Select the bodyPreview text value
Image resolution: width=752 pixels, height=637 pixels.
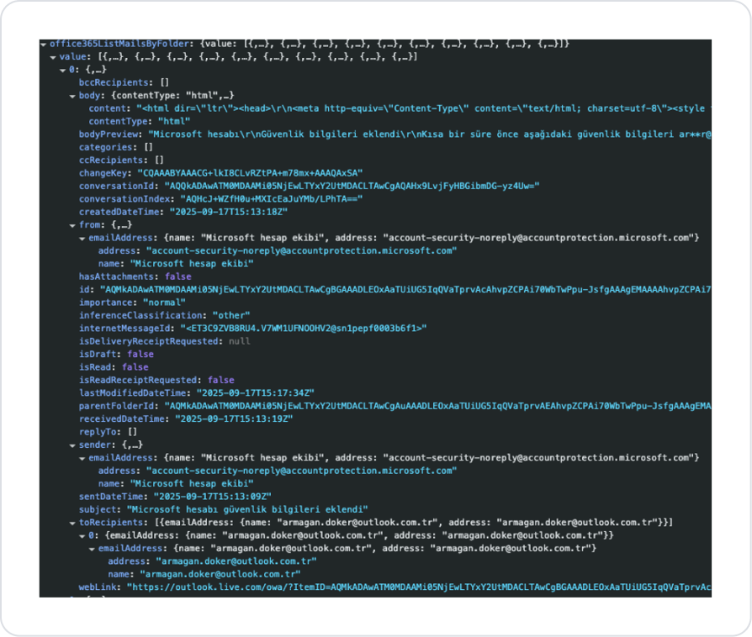(x=429, y=134)
